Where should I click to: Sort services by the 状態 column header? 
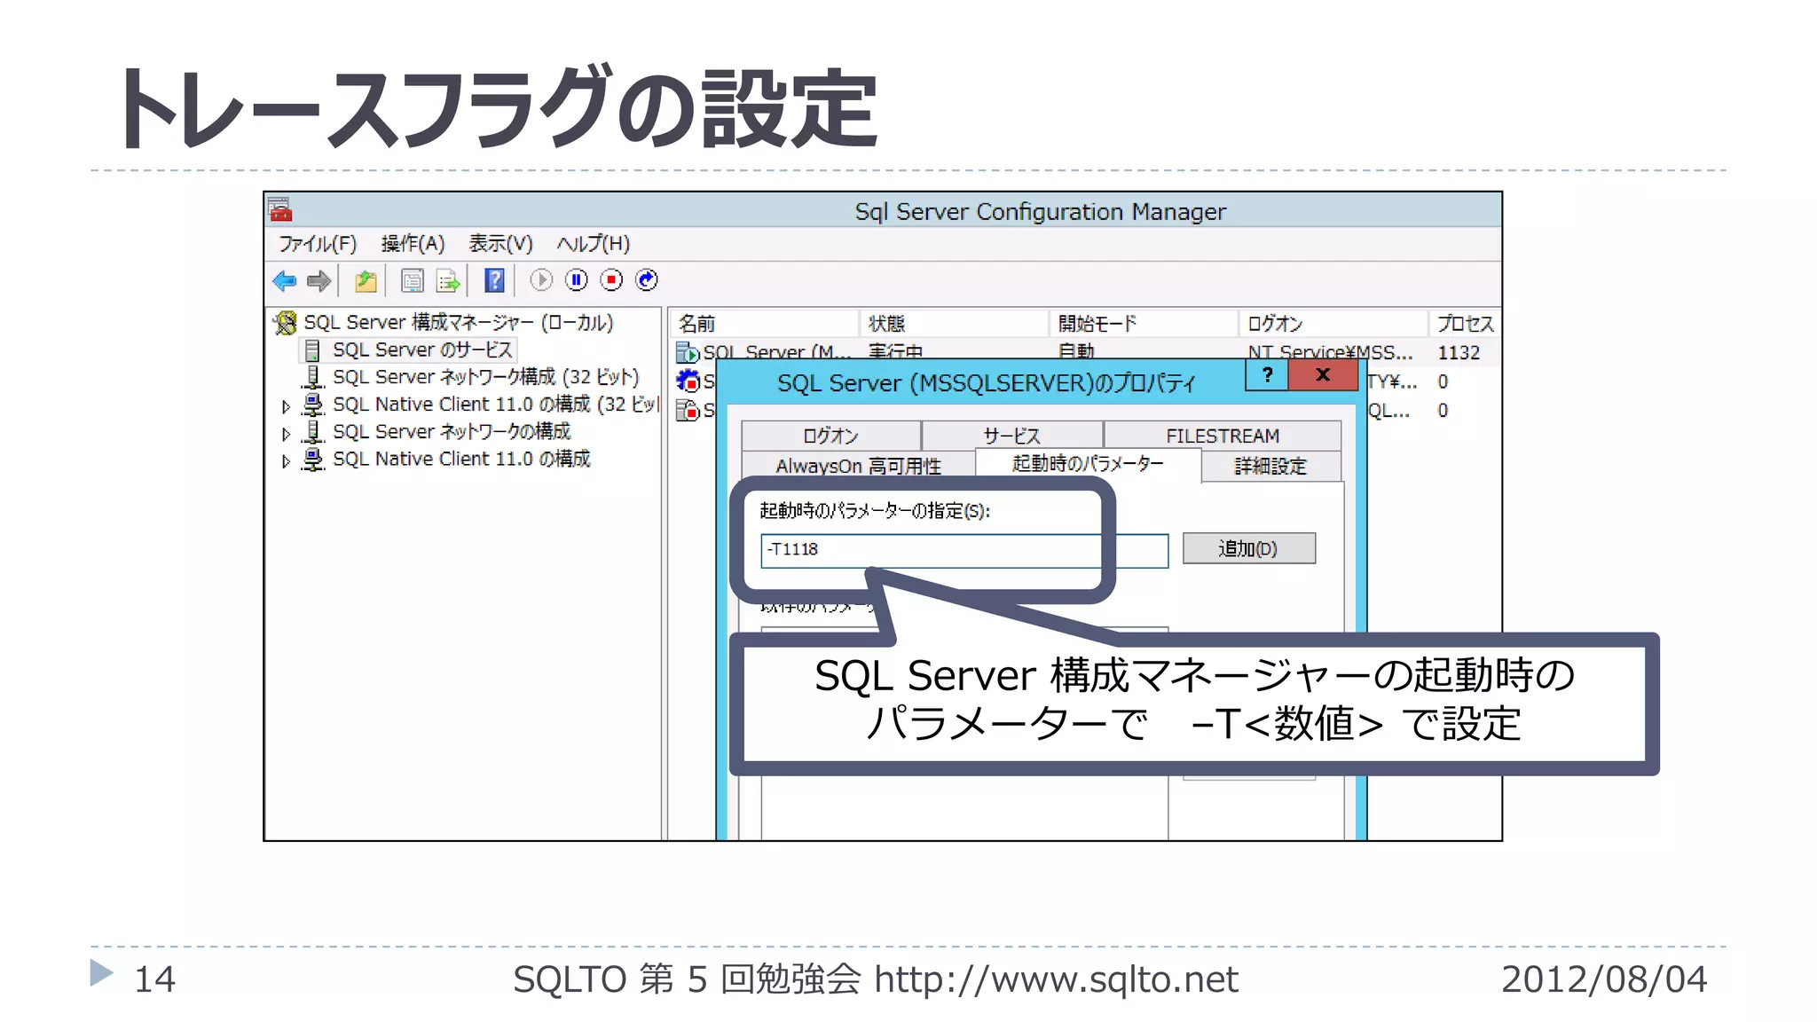coord(954,323)
